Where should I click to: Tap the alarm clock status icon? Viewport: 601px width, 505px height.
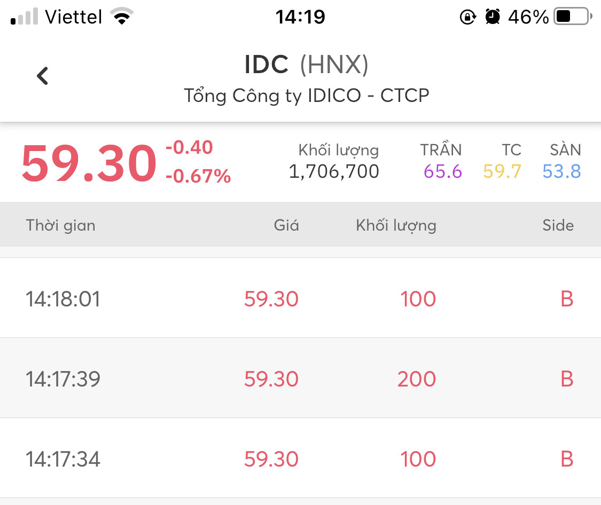pyautogui.click(x=493, y=18)
